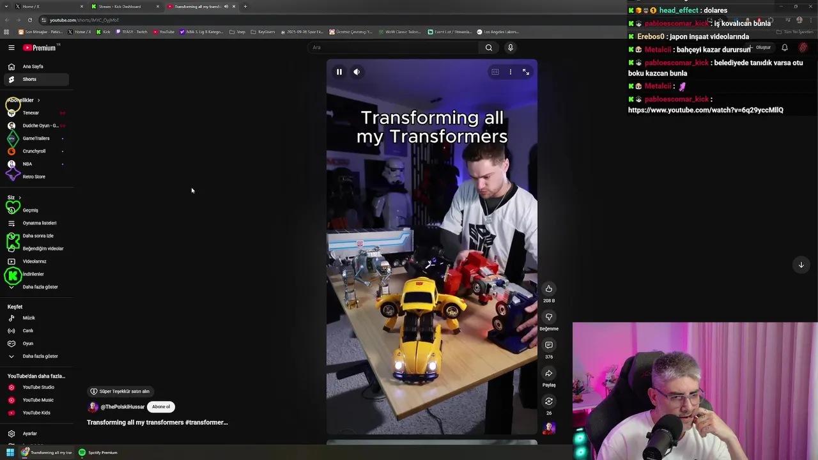This screenshot has height=460, width=818.
Task: Click Abone ol subscribe button
Action: click(161, 407)
